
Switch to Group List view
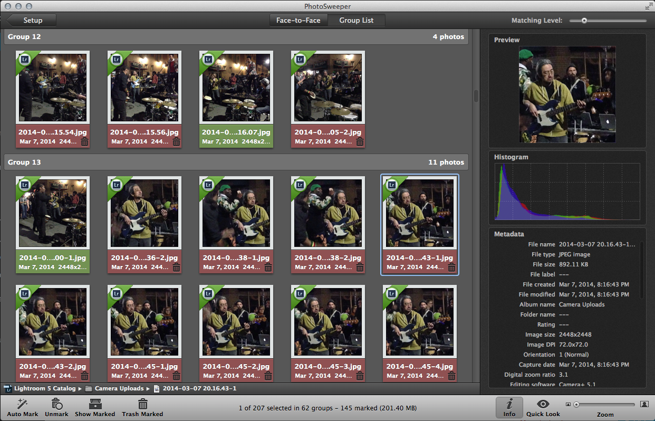coord(357,21)
